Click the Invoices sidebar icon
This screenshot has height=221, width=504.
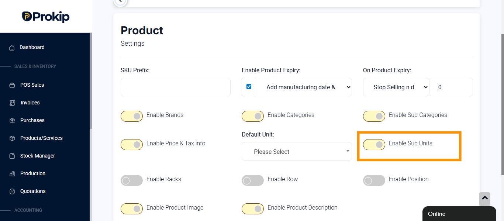click(12, 103)
